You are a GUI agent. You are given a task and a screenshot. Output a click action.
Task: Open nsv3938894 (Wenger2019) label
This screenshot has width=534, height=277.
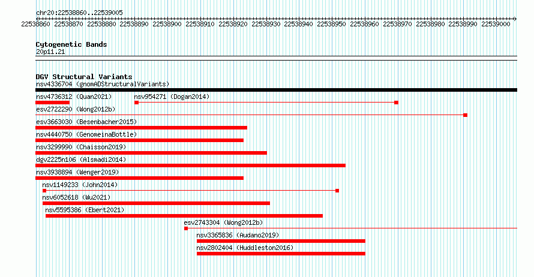click(77, 172)
